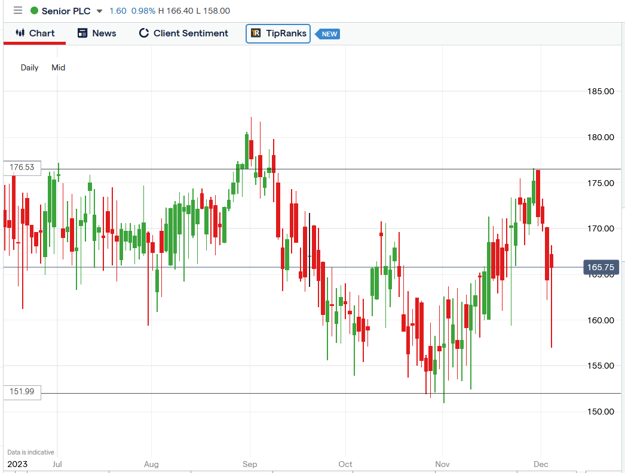The height and width of the screenshot is (473, 625).
Task: Click the 2023 year label
Action: (17, 464)
